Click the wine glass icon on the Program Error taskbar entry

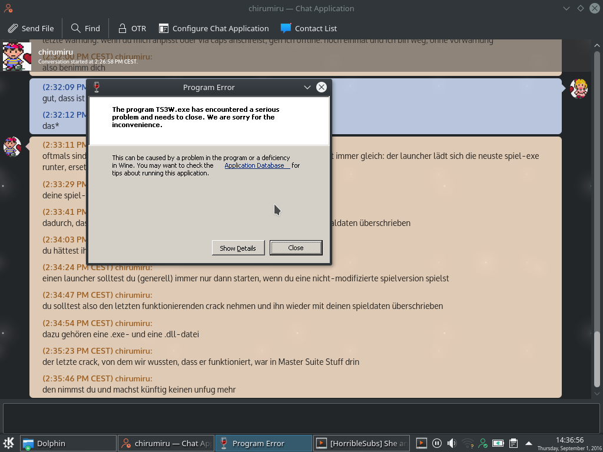pyautogui.click(x=223, y=443)
